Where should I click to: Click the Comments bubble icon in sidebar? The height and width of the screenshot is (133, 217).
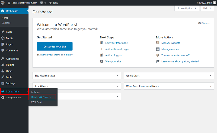tap(3, 51)
